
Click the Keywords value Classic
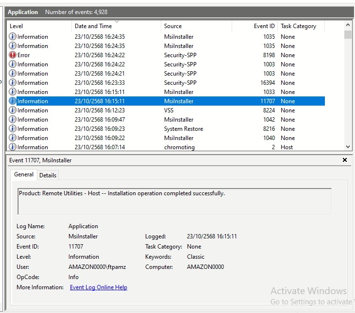(196, 257)
